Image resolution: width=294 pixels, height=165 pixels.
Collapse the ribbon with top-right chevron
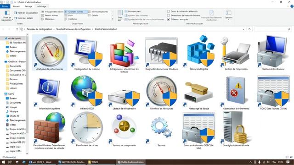coord(288,6)
